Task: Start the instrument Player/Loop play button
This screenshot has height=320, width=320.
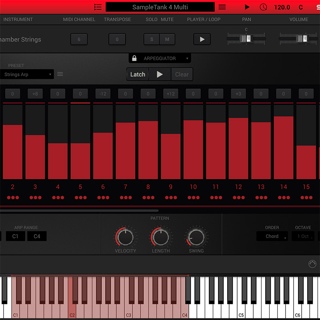Action: point(202,39)
